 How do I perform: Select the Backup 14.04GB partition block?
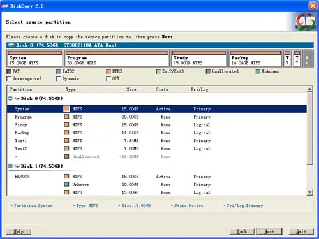[255, 59]
